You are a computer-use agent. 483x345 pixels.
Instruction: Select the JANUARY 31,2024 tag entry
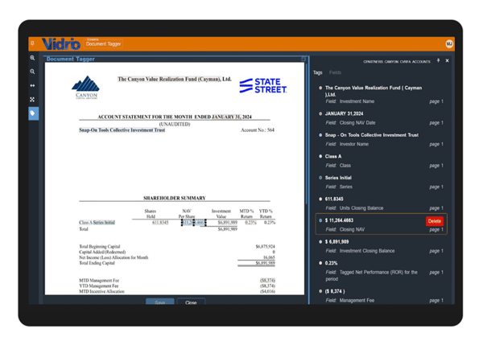pos(382,118)
